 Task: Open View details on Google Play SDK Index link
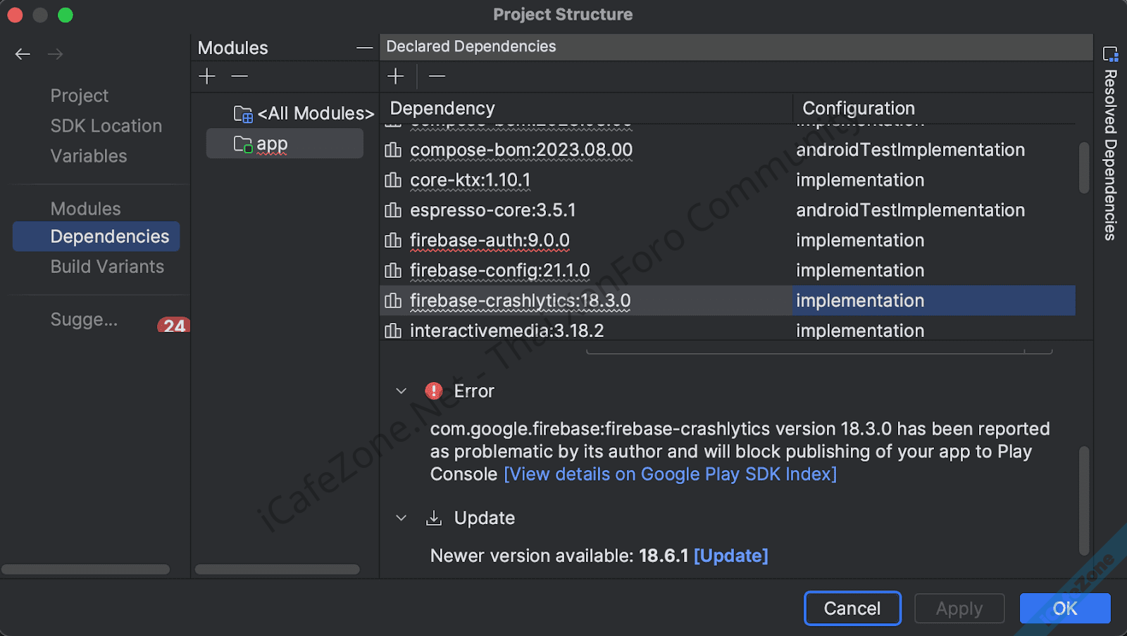click(x=670, y=475)
